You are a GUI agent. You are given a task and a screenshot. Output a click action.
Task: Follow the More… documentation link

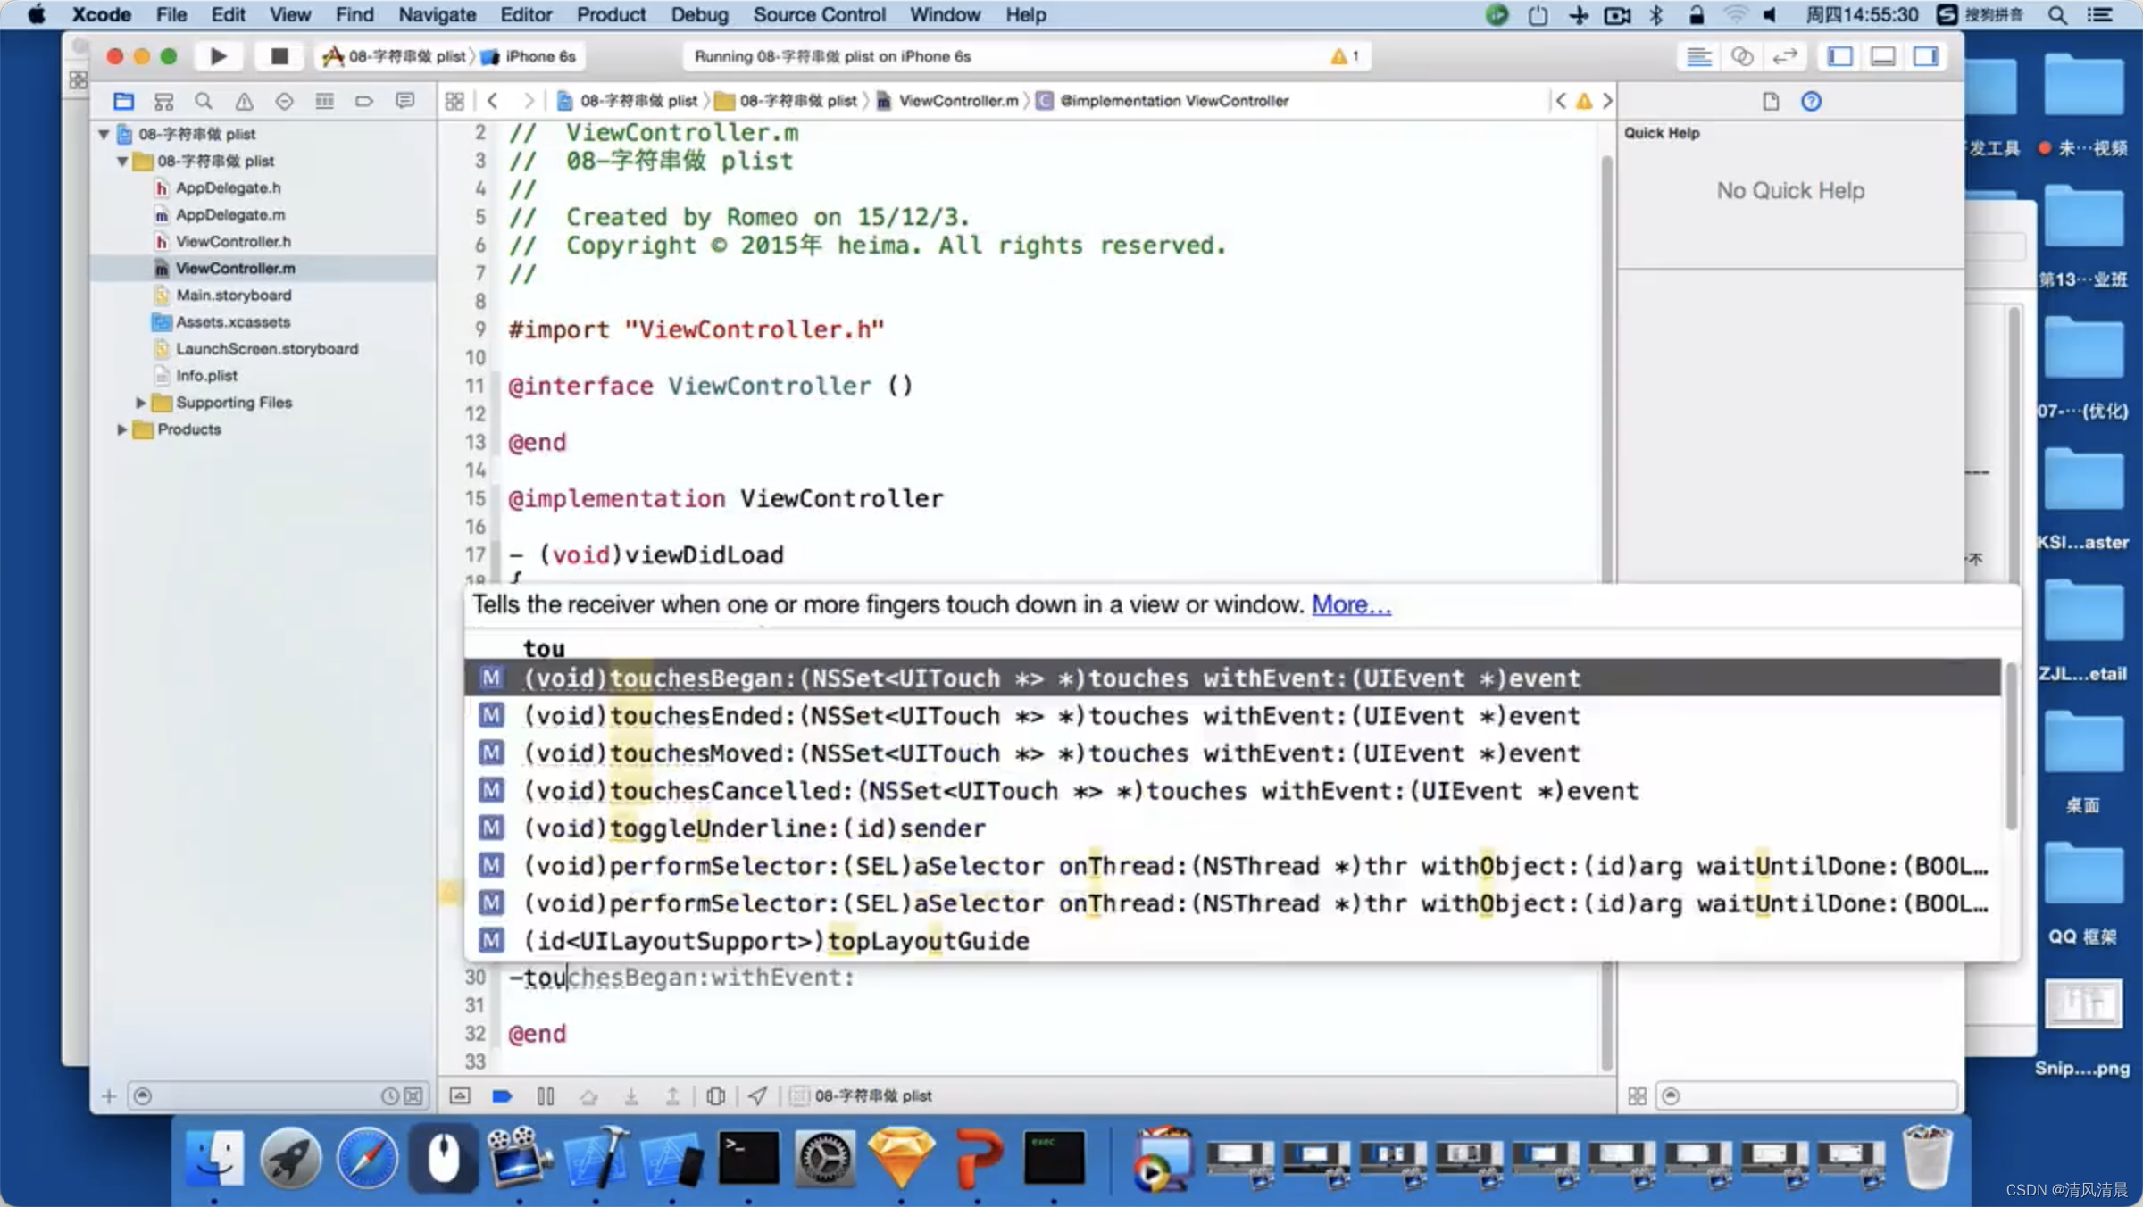1351,604
